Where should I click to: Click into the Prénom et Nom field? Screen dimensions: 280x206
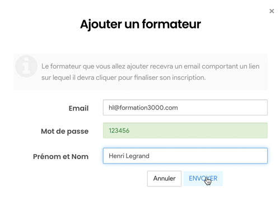[185, 156]
